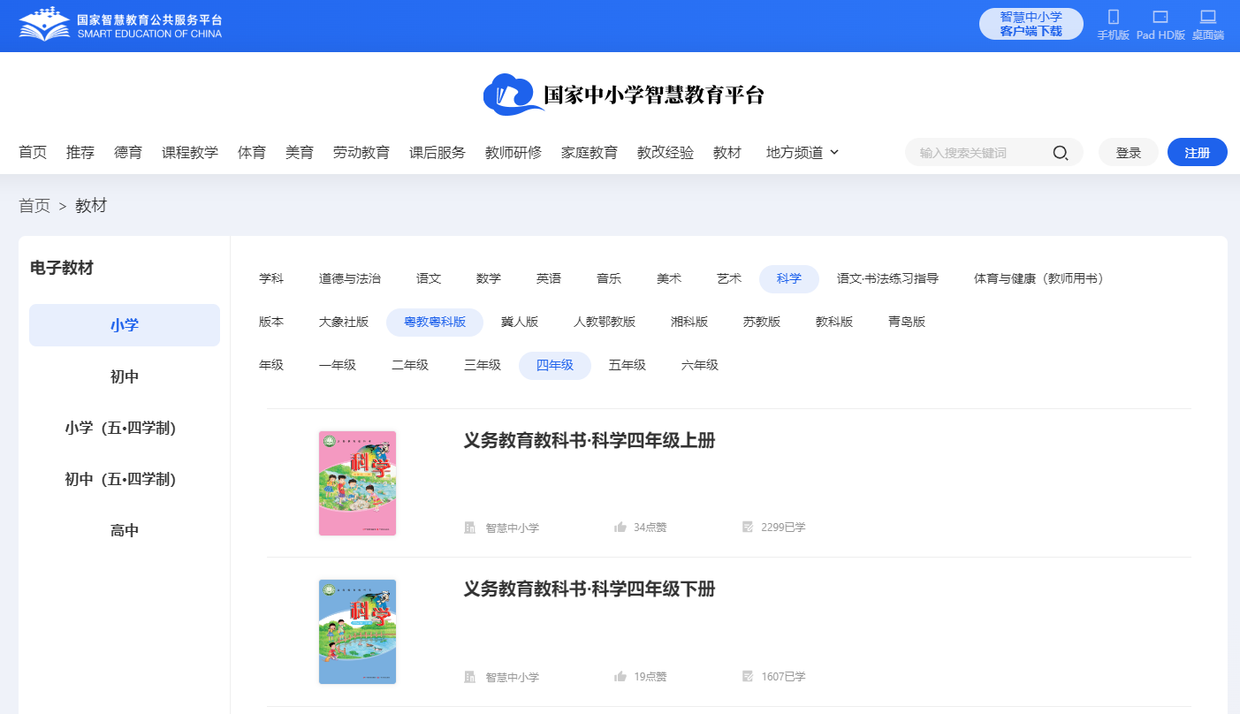Select the 五年级 grade filter
Image resolution: width=1240 pixels, height=714 pixels.
627,364
